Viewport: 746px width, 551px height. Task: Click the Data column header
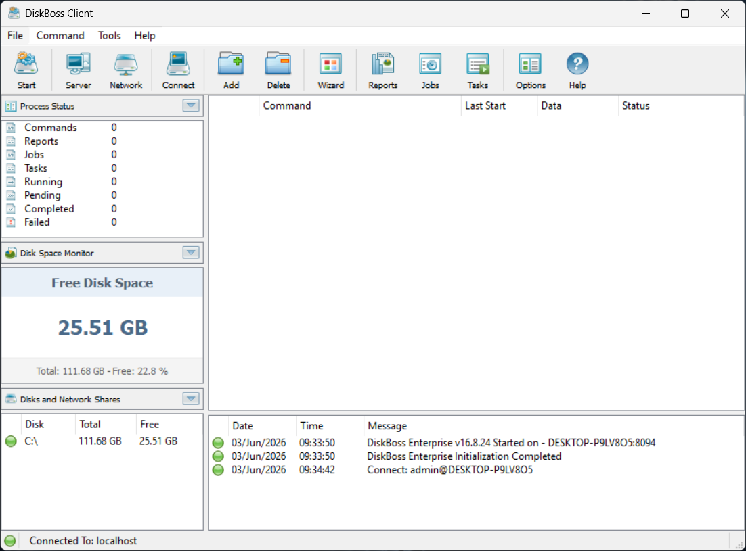[577, 106]
